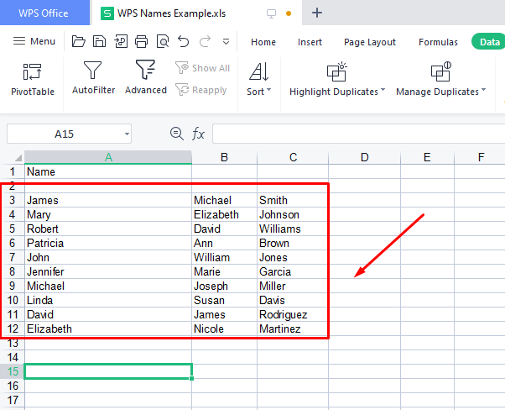Screen dimensions: 505x410
Task: Select column D header
Action: tap(364, 157)
